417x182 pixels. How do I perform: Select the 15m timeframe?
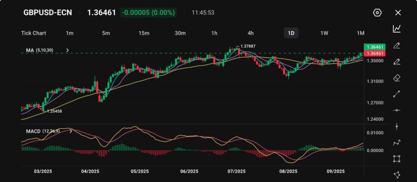tap(144, 33)
